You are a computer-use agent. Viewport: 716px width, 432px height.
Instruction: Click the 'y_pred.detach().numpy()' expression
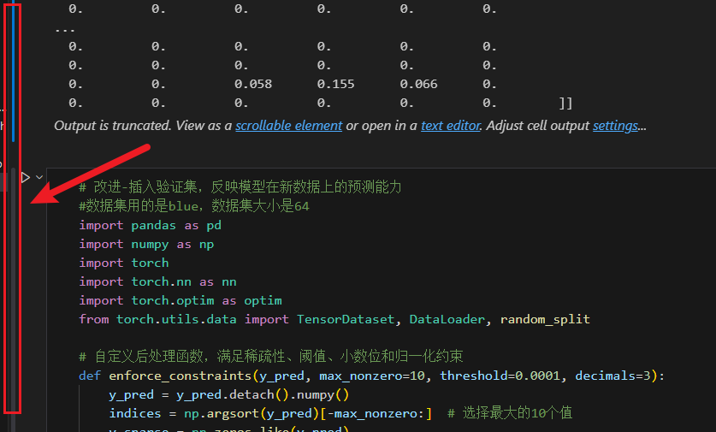pyautogui.click(x=263, y=394)
